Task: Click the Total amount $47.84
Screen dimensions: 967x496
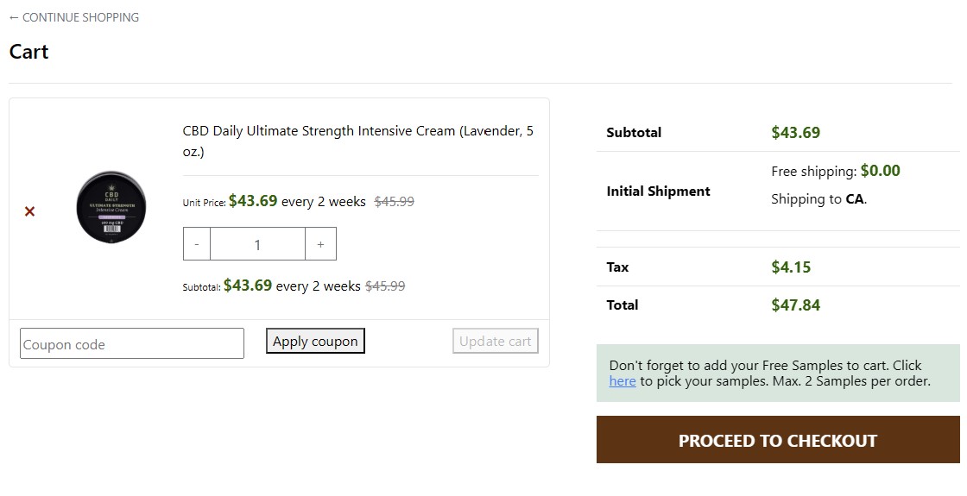Action: (x=795, y=305)
